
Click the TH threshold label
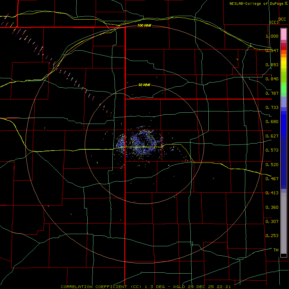pyautogui.click(x=276, y=250)
